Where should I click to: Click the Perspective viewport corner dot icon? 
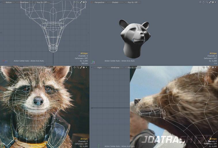pyautogui.click(x=92, y=2)
